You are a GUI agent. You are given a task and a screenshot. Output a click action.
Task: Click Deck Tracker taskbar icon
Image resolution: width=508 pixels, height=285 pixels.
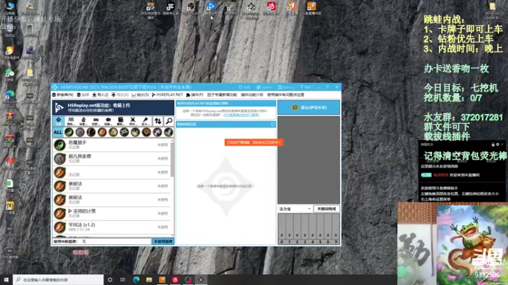pyautogui.click(x=201, y=280)
